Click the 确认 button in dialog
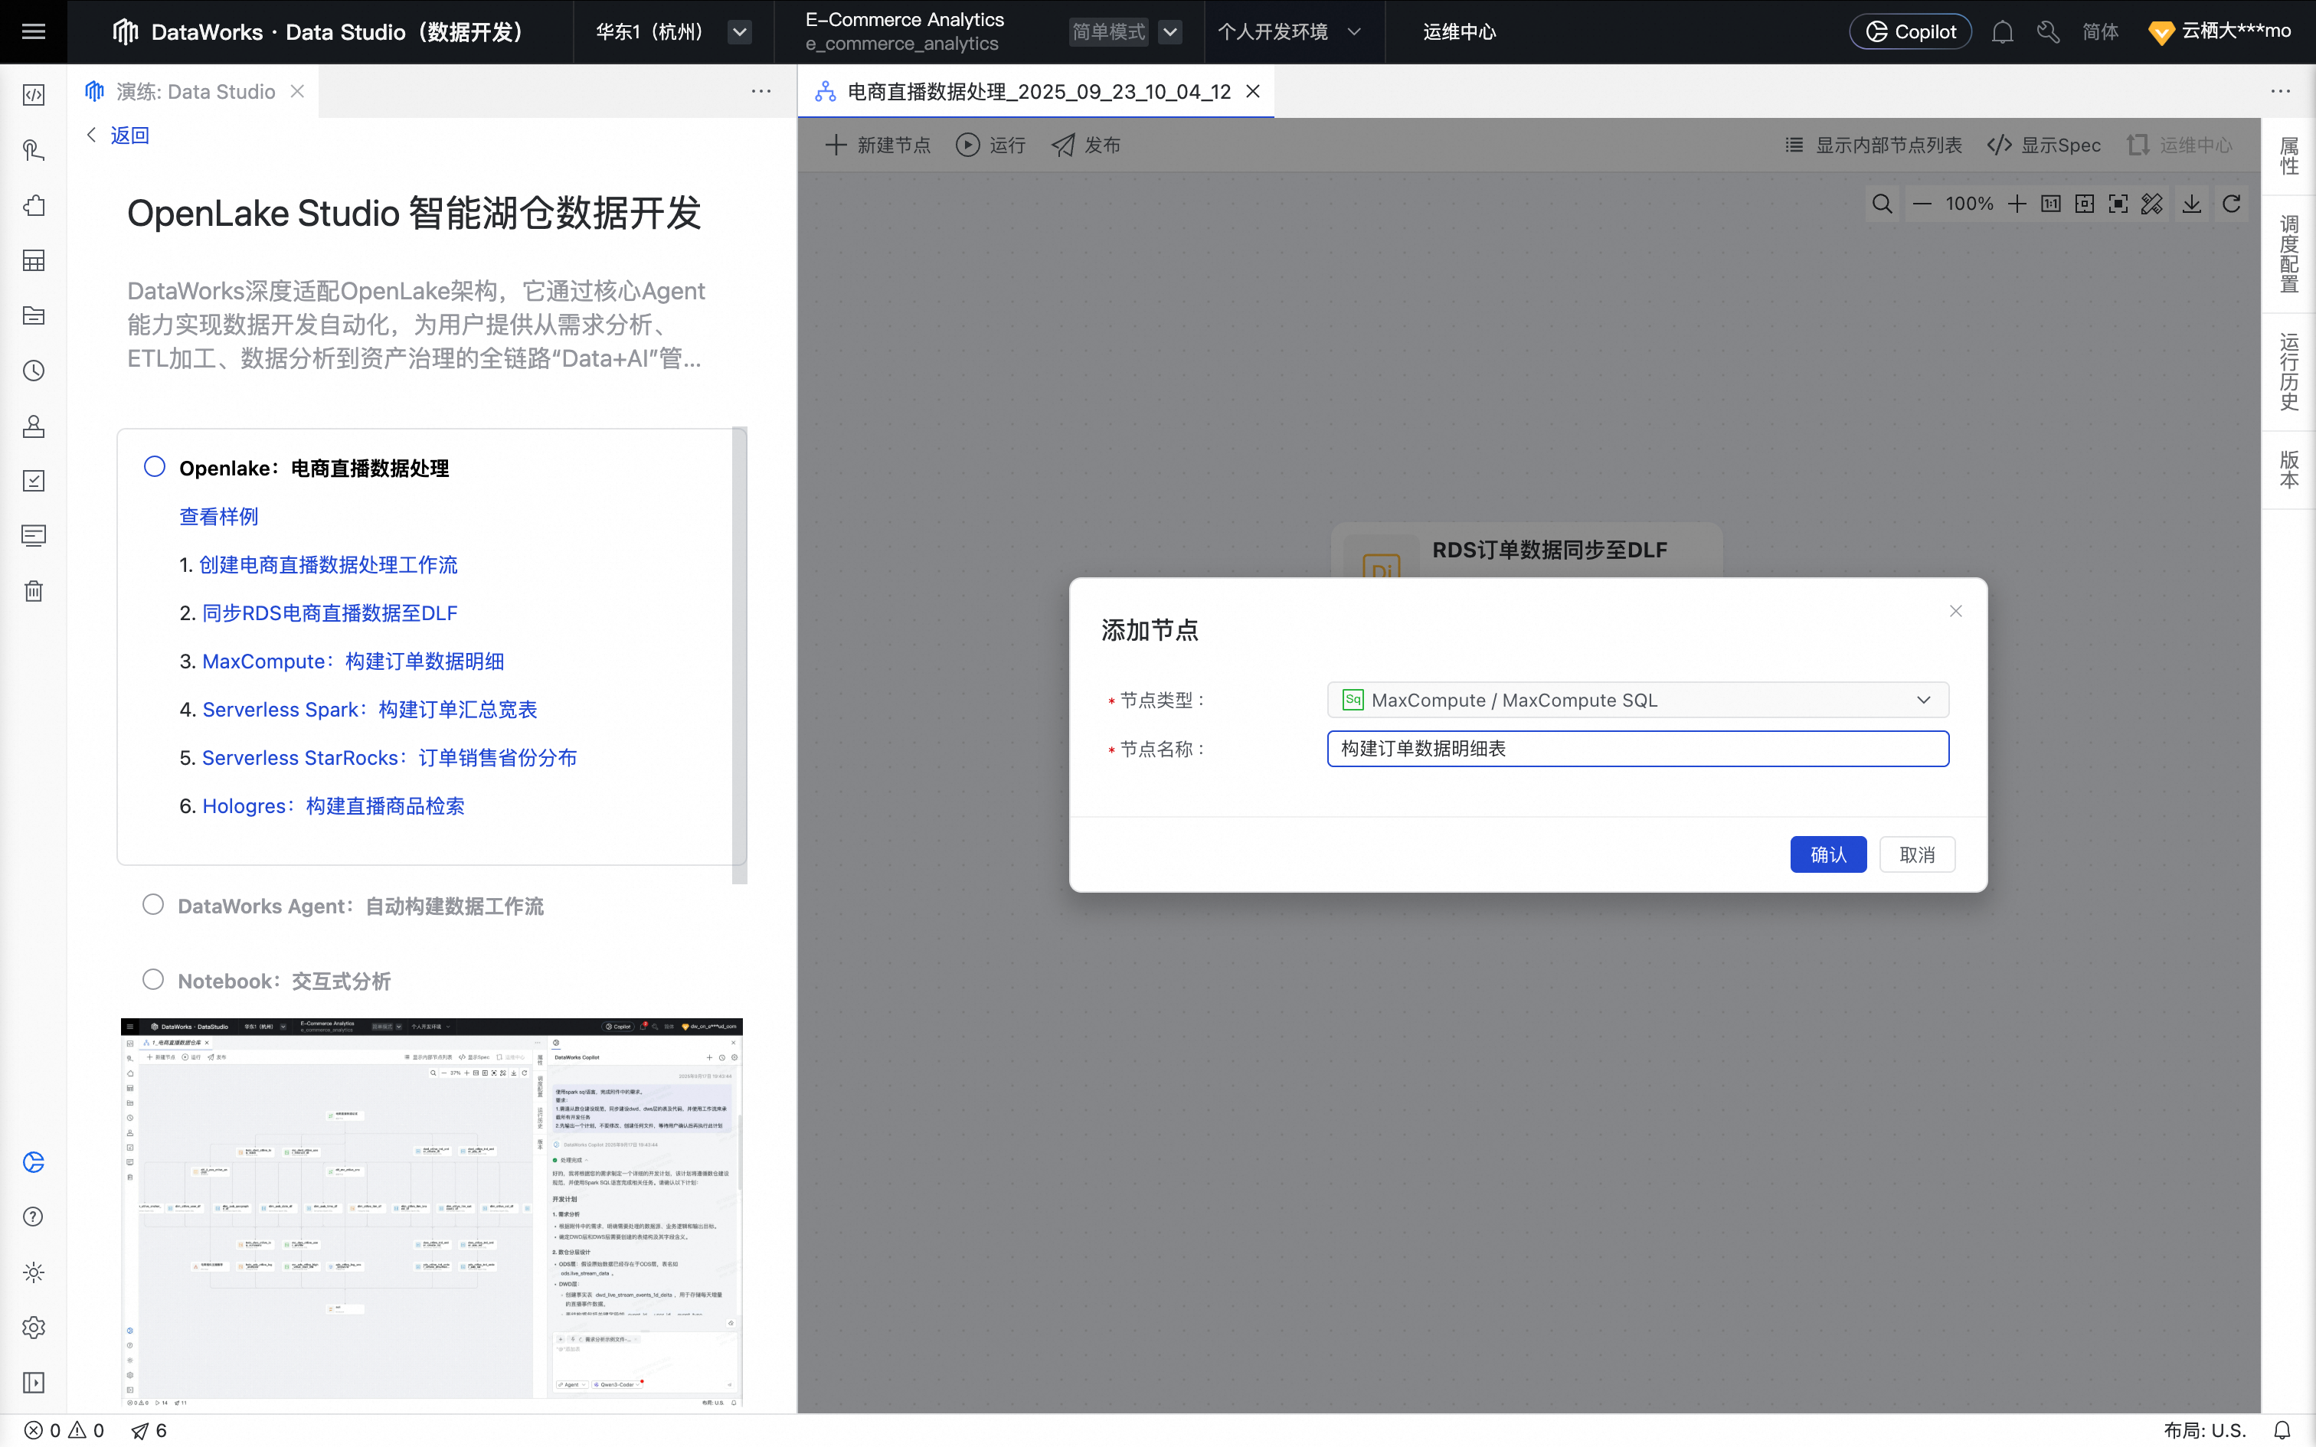Screen dimensions: 2316x1447 1827,854
